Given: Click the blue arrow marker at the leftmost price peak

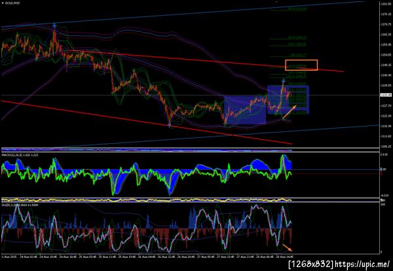Looking at the screenshot, I should 54,25.
